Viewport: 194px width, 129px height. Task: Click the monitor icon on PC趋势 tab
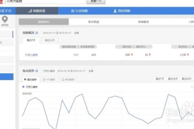coord(44,79)
